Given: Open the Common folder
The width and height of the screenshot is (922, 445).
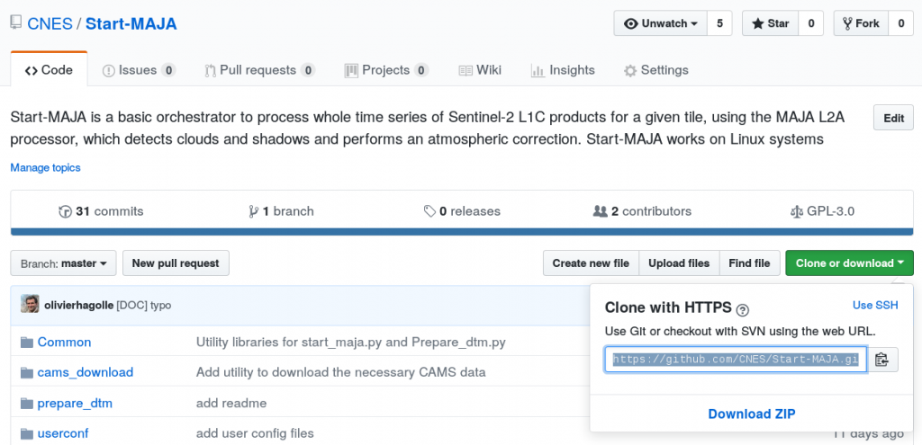Looking at the screenshot, I should pos(64,343).
